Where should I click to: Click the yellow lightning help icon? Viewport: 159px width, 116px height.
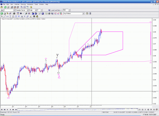[x=31, y=7]
